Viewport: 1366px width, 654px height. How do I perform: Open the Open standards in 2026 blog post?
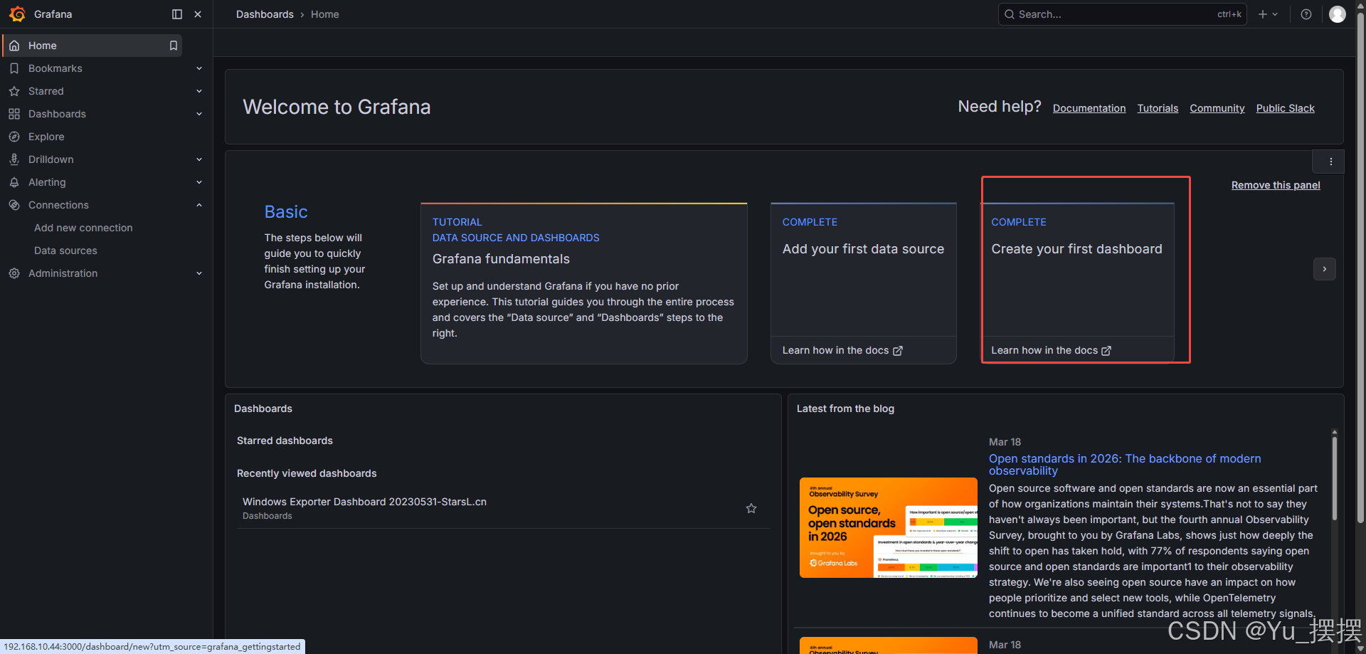[1125, 465]
